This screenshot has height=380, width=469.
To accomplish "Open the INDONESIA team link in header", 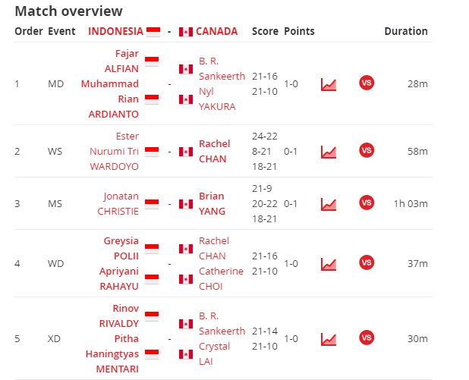I will click(115, 31).
